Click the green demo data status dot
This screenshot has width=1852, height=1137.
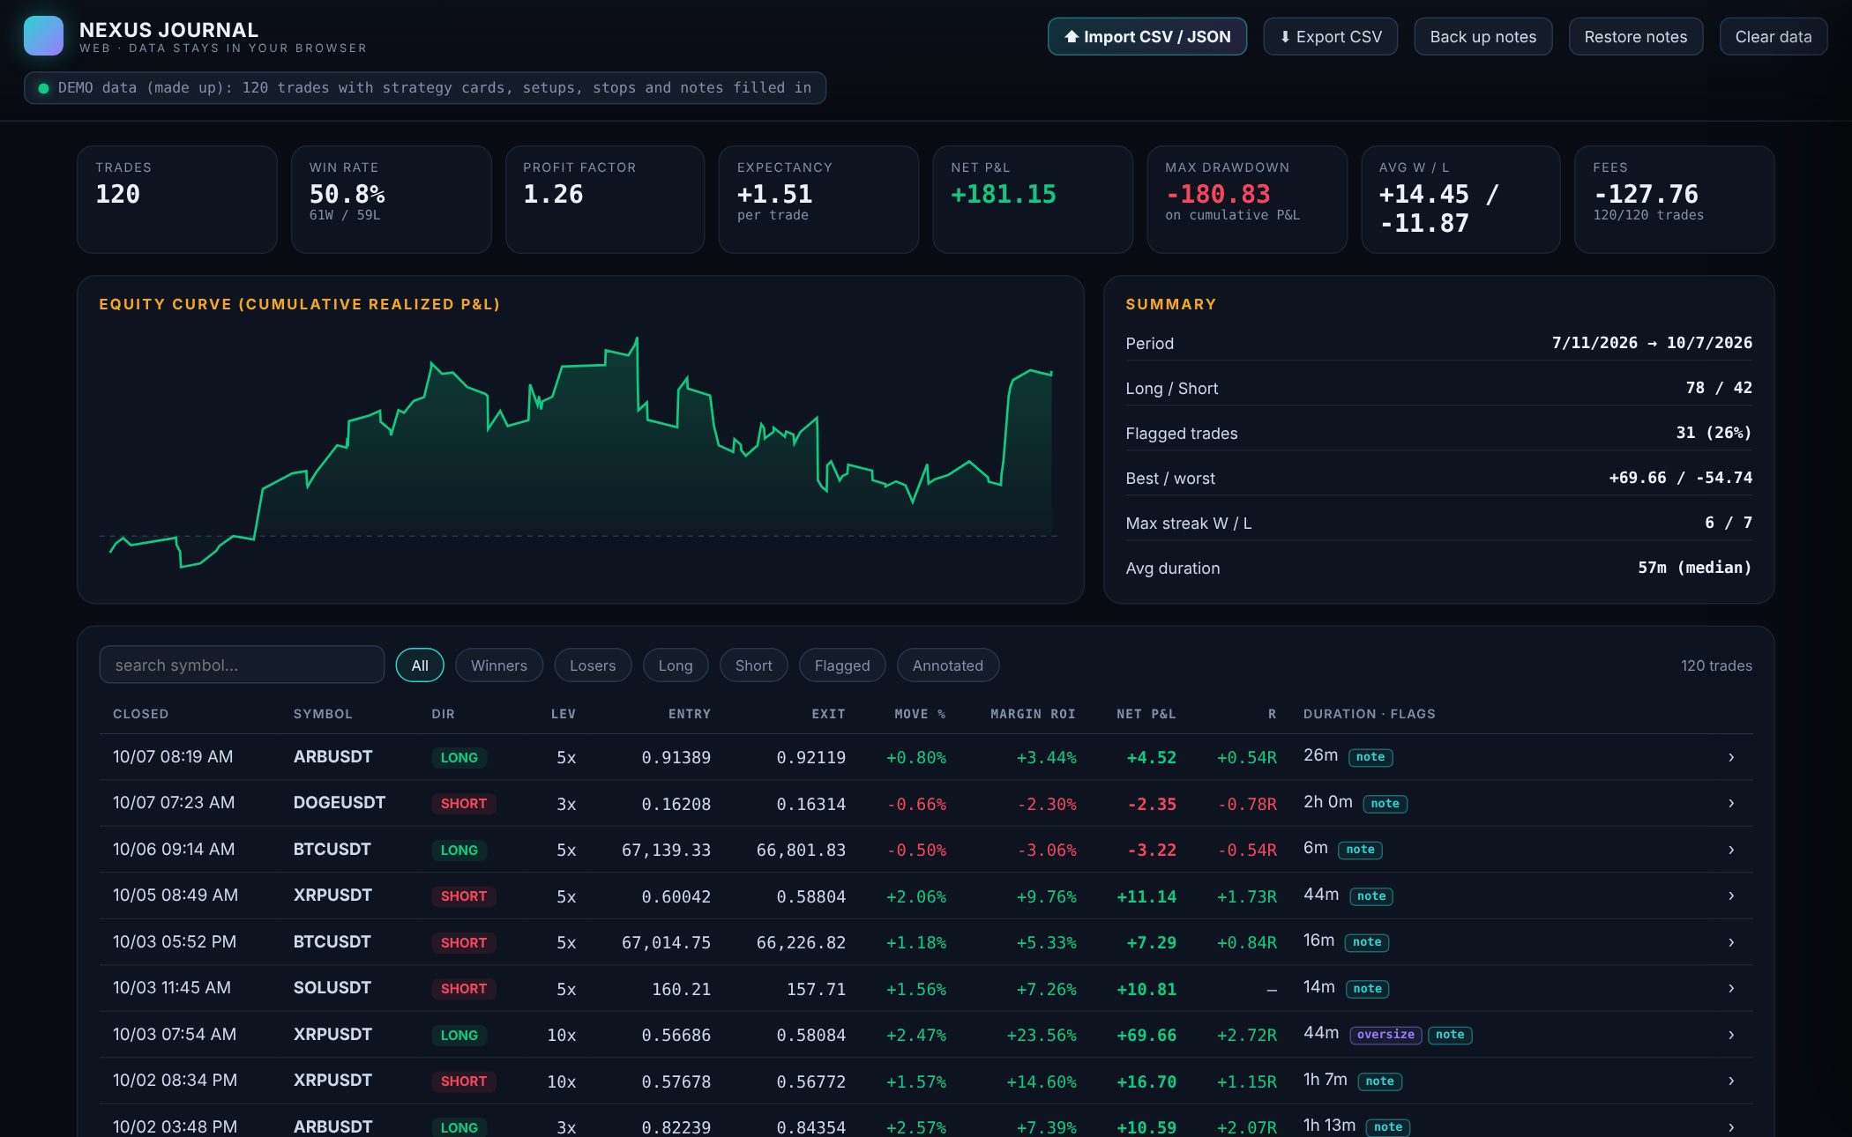coord(43,88)
